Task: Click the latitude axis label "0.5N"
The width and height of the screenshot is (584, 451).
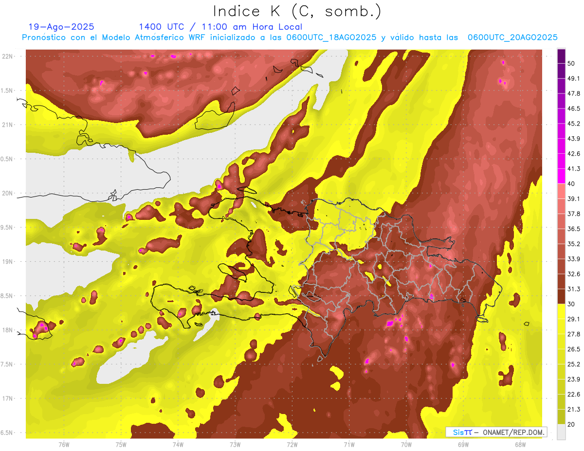Action: (x=7, y=159)
